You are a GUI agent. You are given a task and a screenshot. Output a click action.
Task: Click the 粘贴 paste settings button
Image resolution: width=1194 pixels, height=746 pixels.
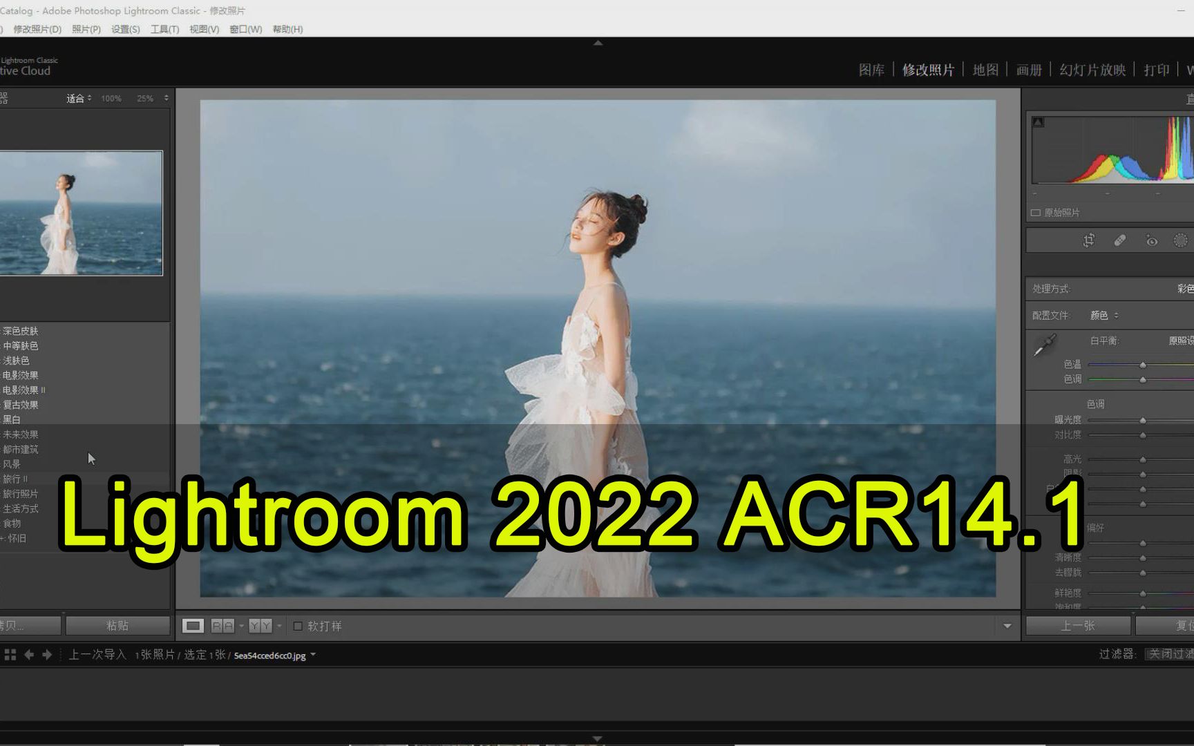pyautogui.click(x=117, y=626)
